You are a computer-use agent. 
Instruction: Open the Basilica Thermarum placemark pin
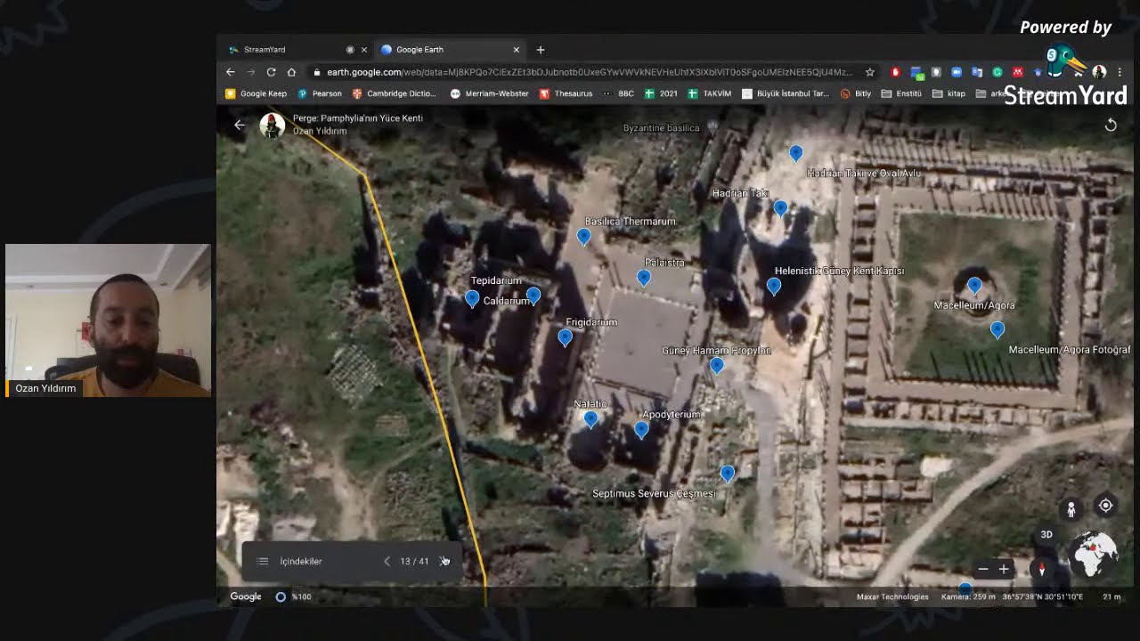583,237
